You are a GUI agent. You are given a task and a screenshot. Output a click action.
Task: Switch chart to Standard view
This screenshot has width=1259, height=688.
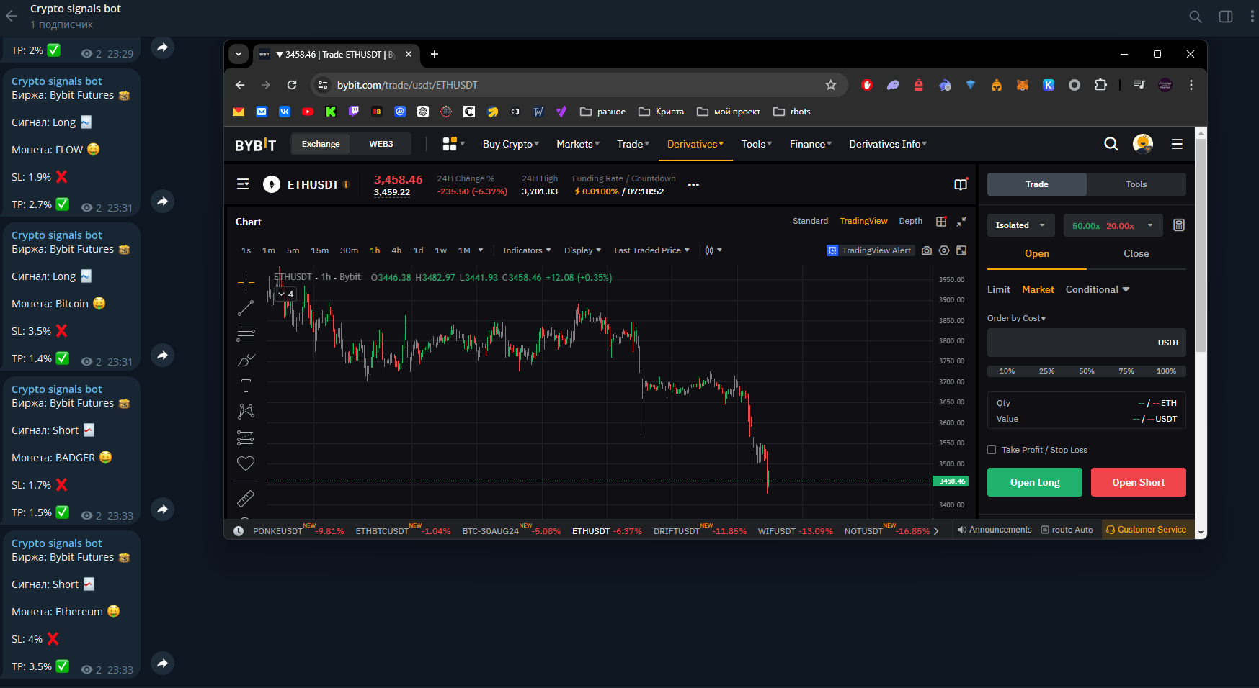click(810, 221)
